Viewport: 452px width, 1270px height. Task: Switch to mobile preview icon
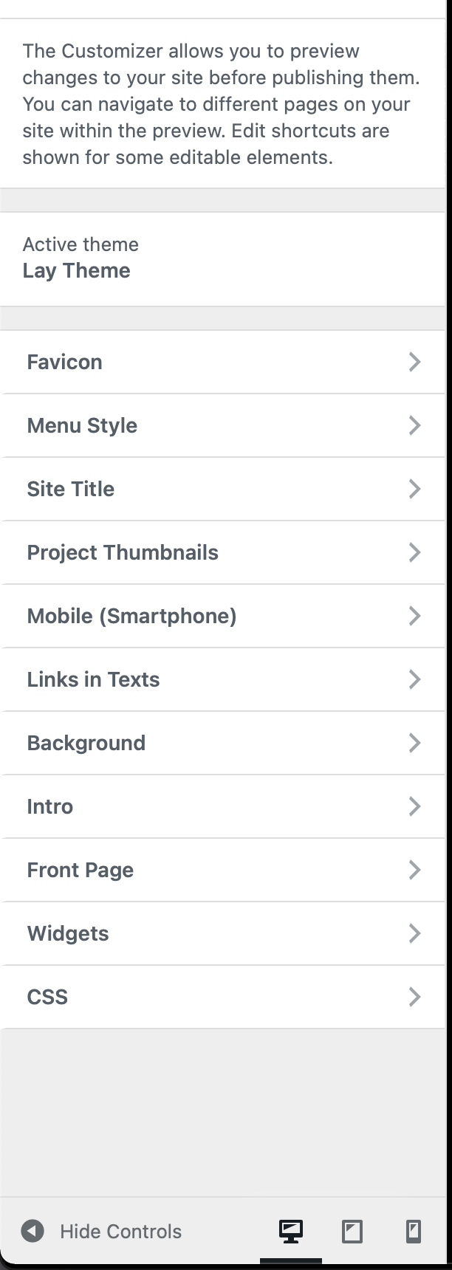pos(414,1231)
